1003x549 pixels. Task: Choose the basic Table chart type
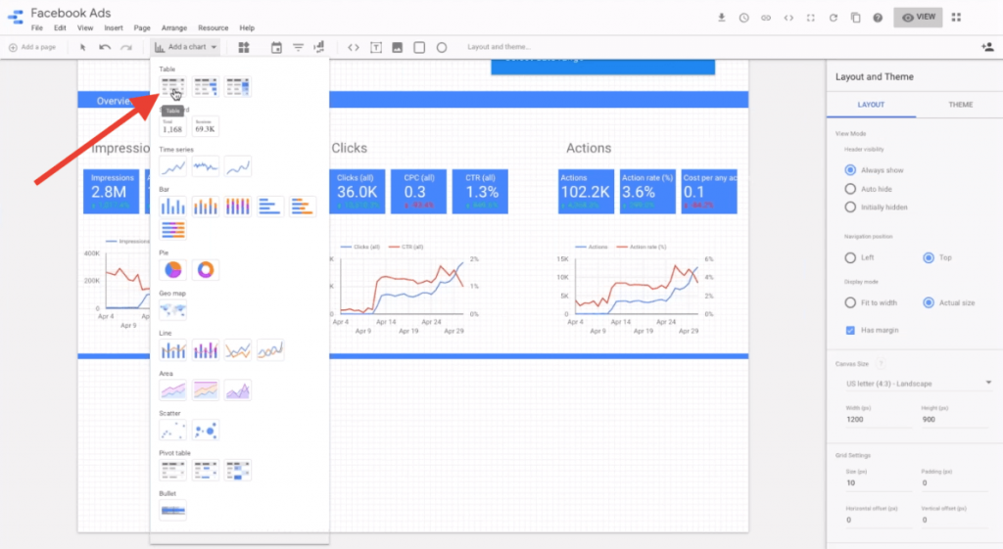172,87
